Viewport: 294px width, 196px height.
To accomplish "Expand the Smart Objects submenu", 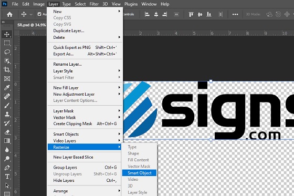I will [x=85, y=134].
